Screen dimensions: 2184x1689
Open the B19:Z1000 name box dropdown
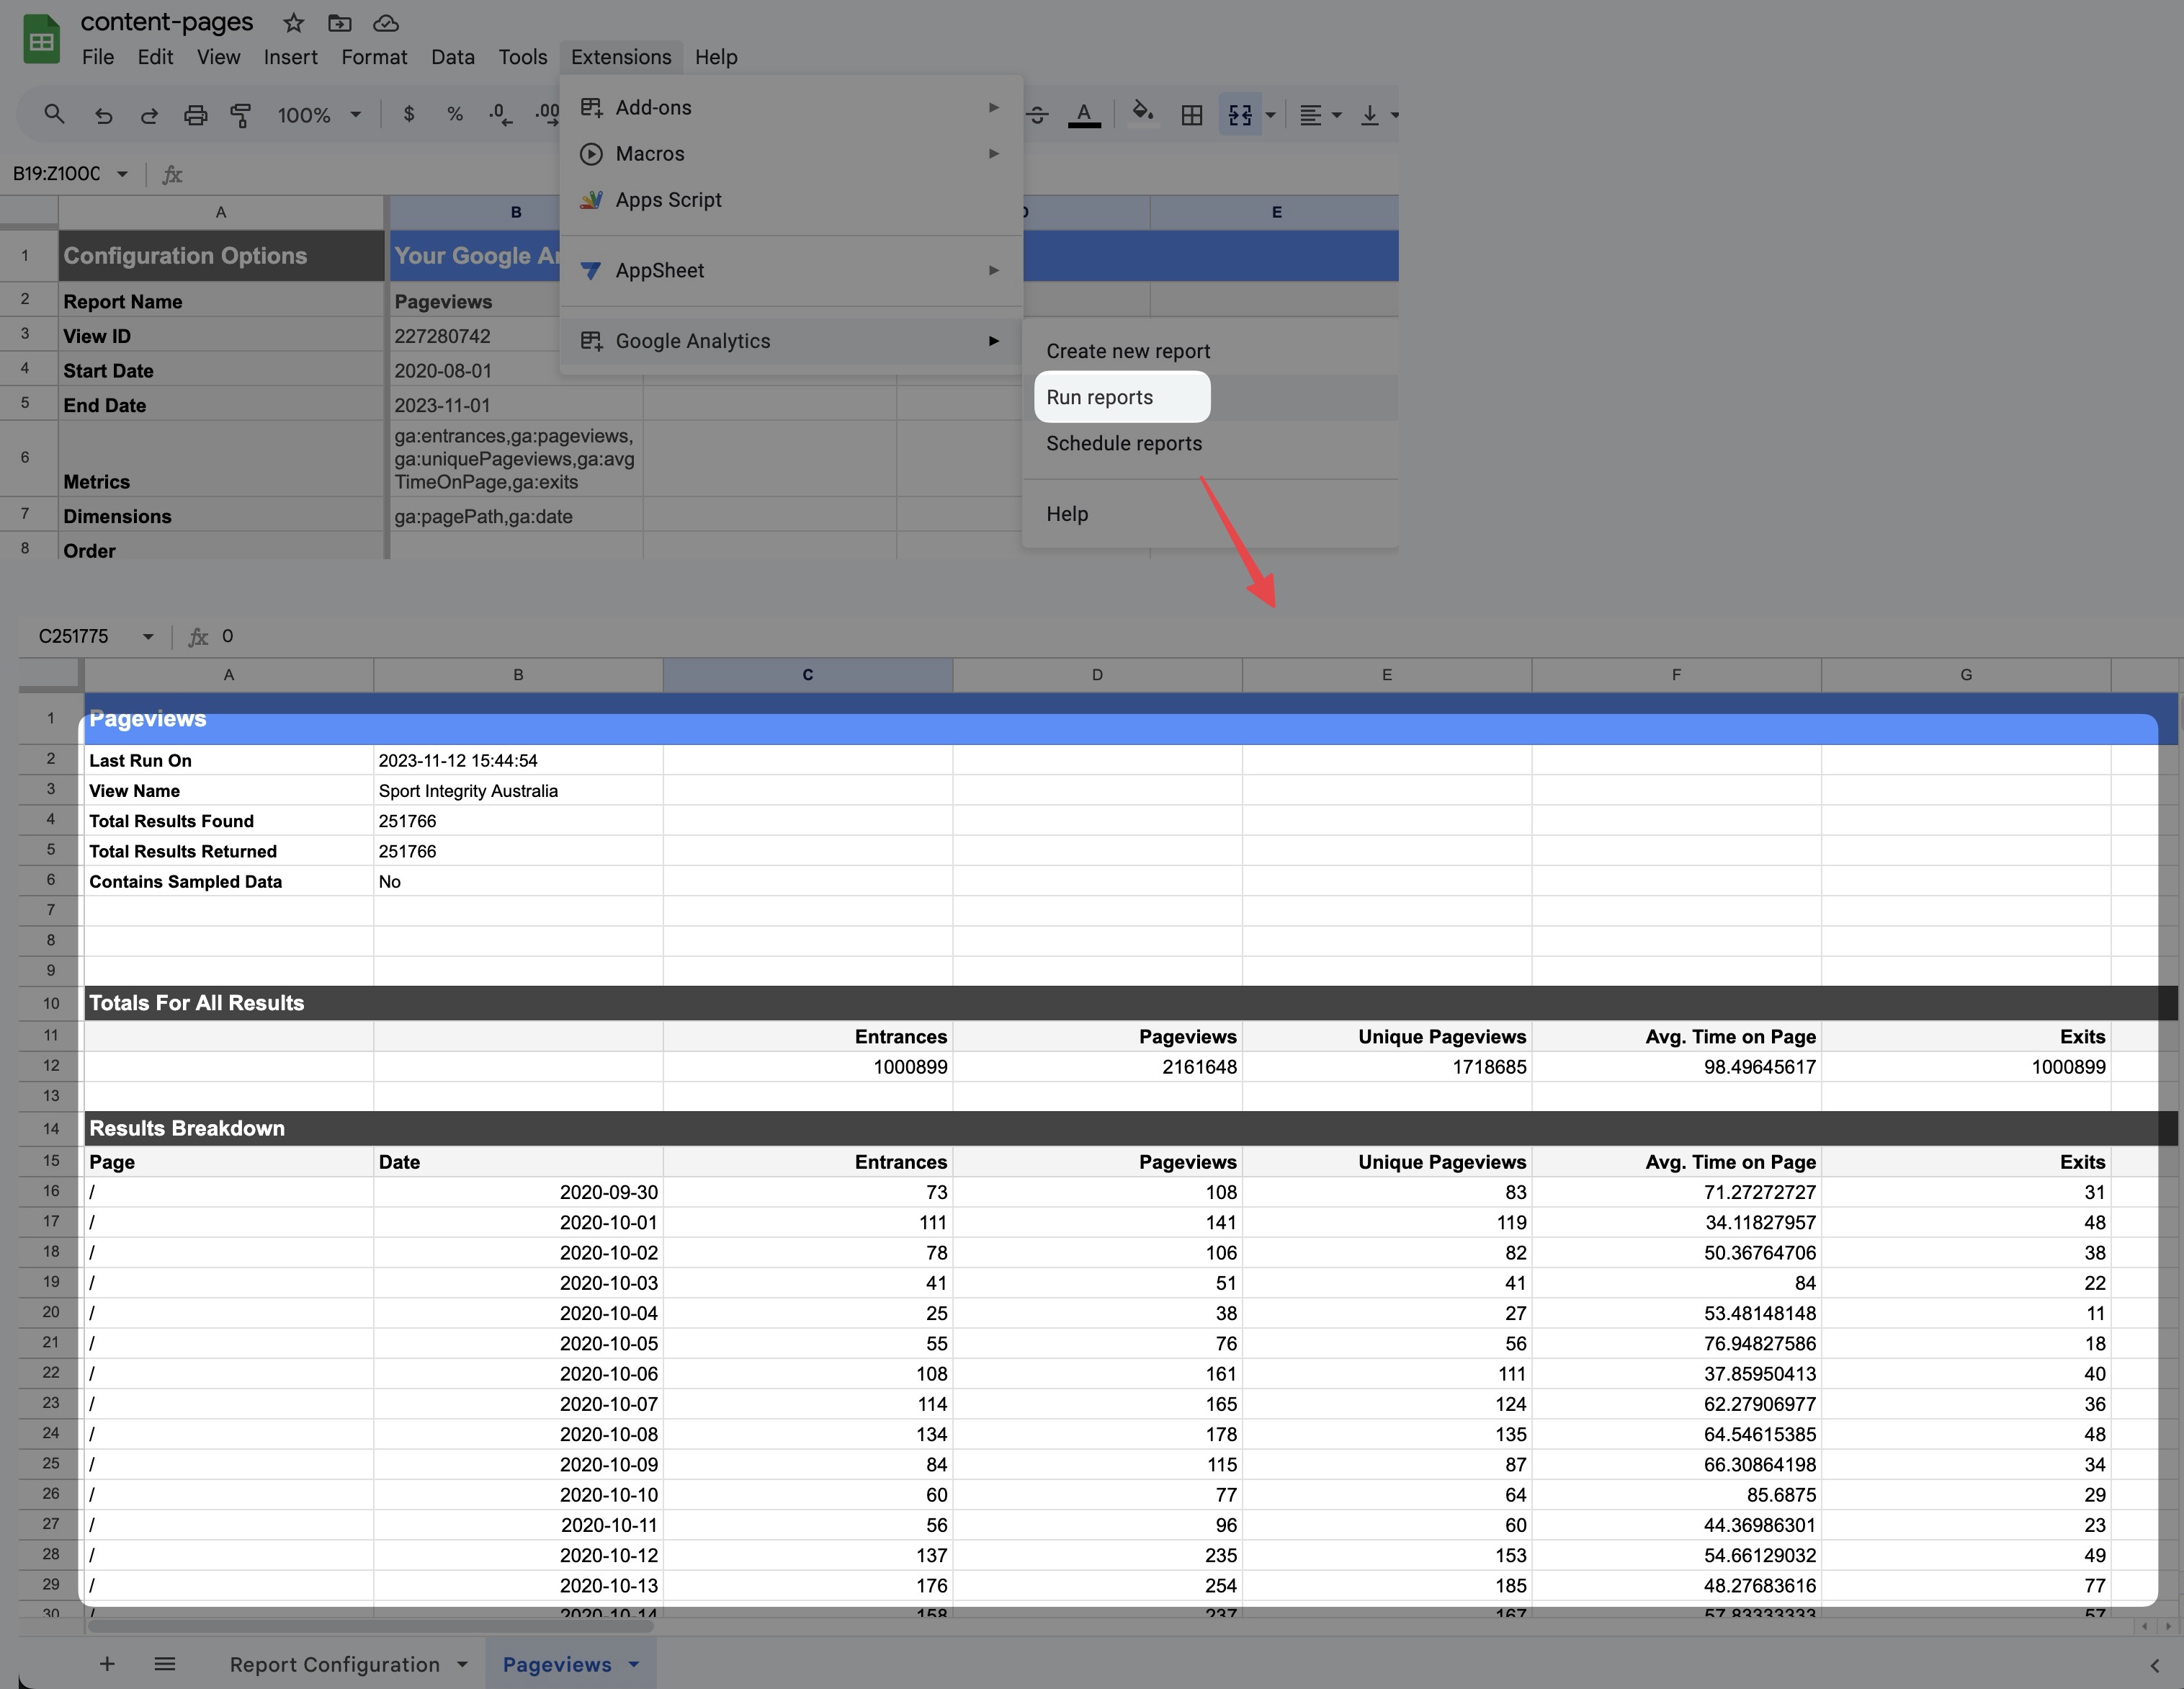(122, 174)
